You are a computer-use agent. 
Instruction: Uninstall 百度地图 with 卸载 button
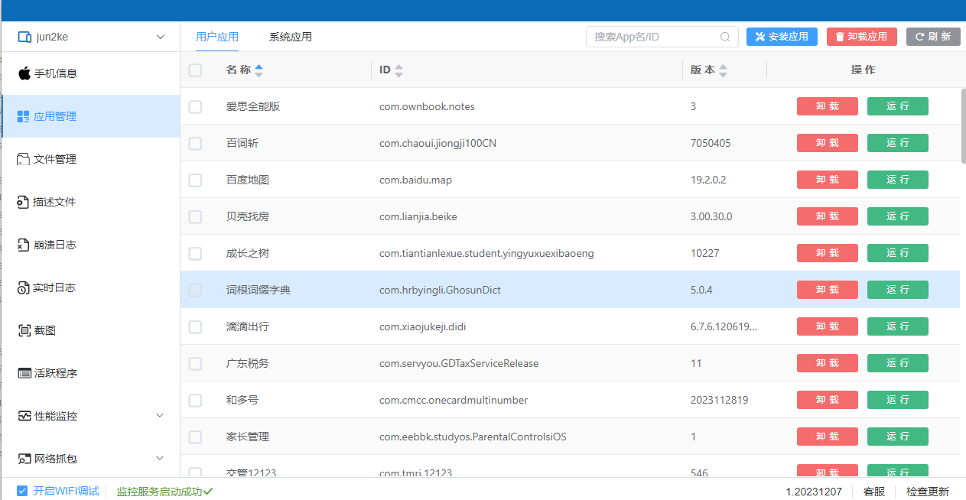point(828,180)
